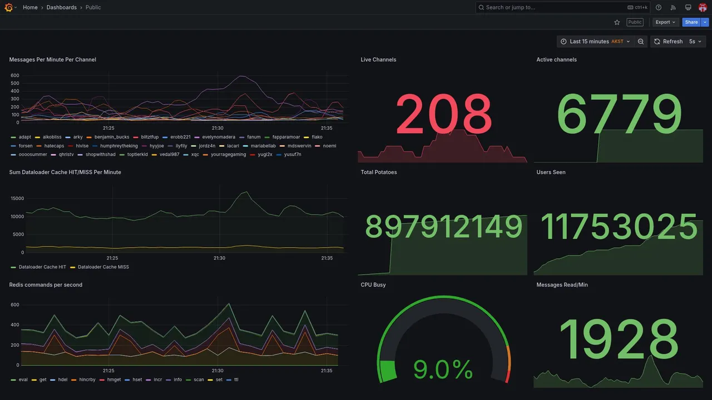The width and height of the screenshot is (712, 400).
Task: Click the Sum Dataloader Cache HIT/MISS title
Action: click(x=65, y=172)
